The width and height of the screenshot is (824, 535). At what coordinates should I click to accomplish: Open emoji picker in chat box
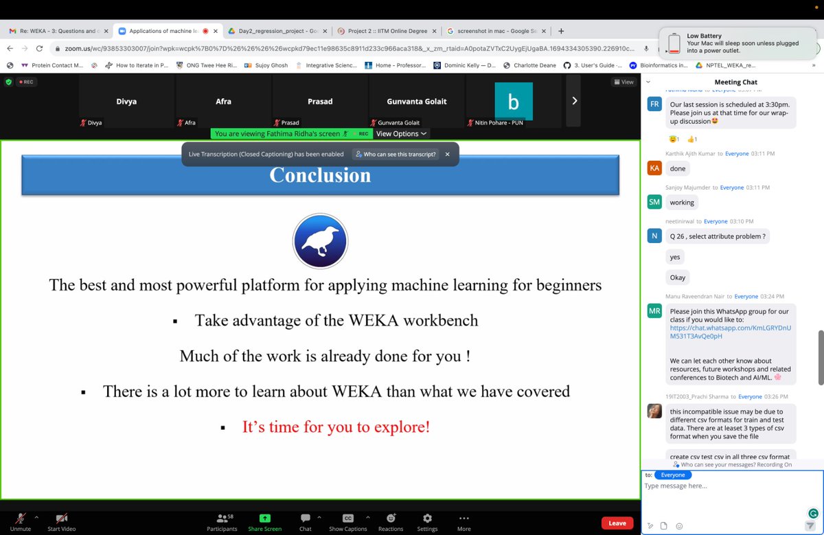679,526
